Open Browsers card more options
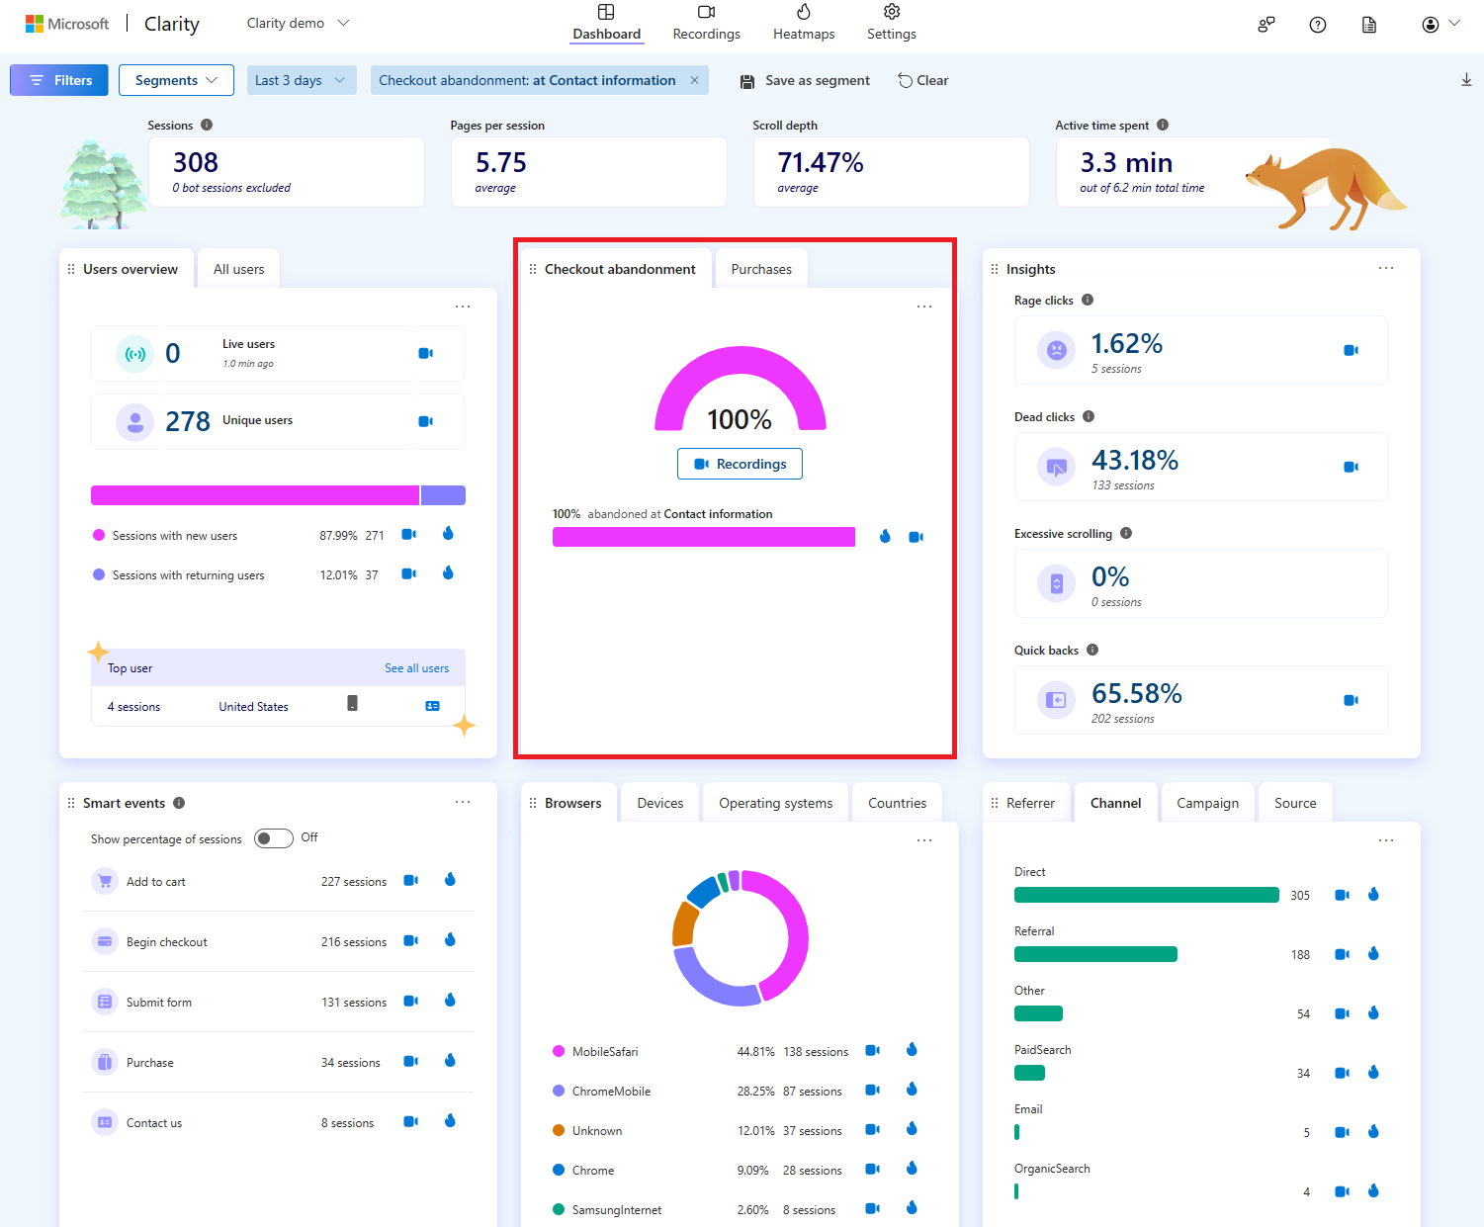This screenshot has height=1227, width=1484. pos(924,840)
